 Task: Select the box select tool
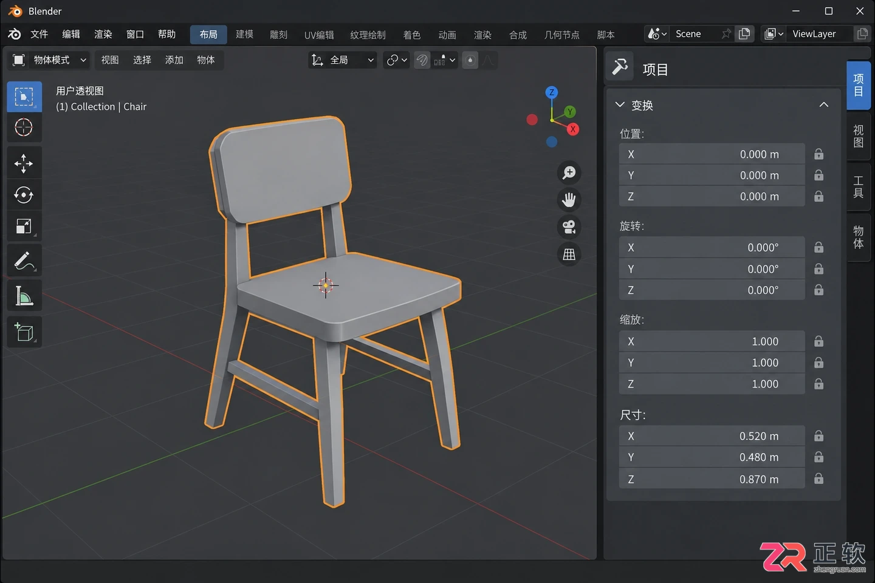(24, 97)
